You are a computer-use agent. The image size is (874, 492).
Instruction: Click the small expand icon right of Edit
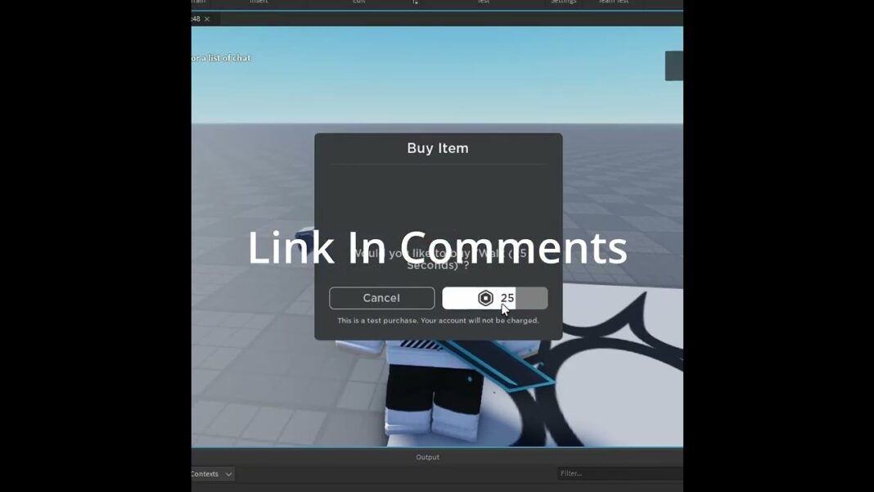[415, 2]
